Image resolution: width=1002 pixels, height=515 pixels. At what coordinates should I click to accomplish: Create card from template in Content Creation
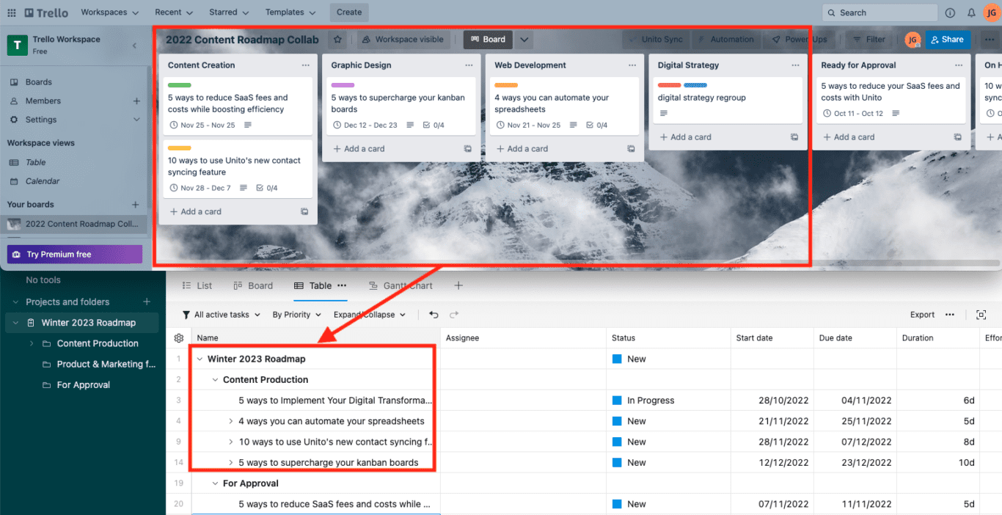click(x=304, y=212)
